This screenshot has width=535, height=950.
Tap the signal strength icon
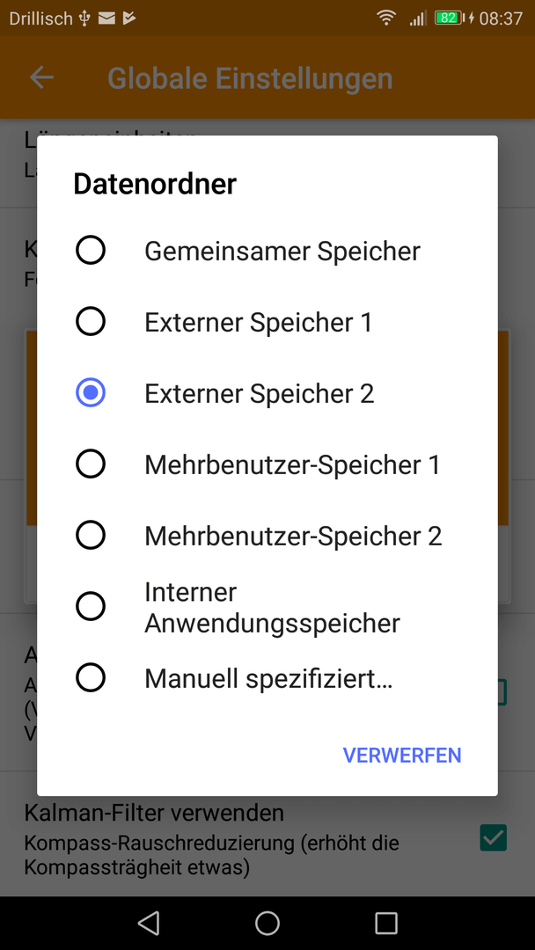pyautogui.click(x=417, y=18)
